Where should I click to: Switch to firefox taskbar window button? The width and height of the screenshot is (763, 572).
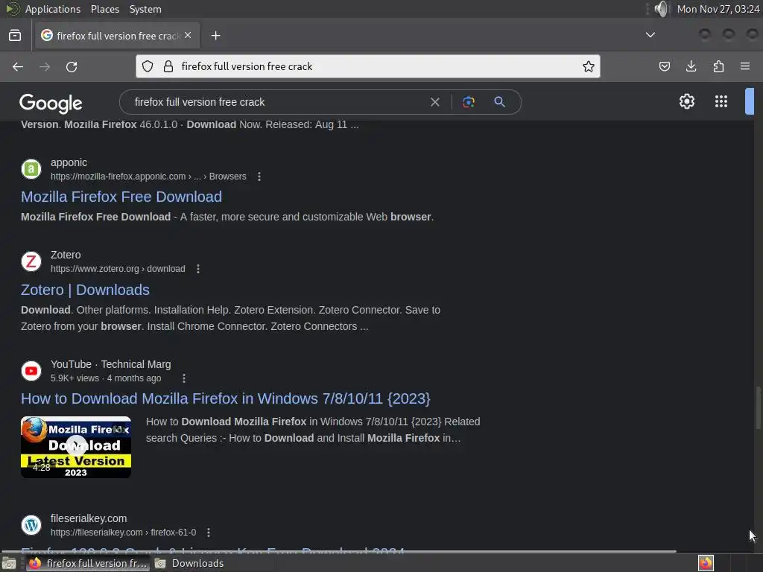click(88, 563)
